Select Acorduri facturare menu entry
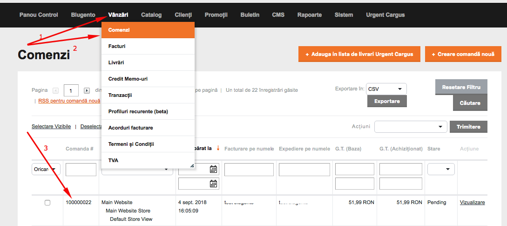The image size is (507, 226). (x=148, y=128)
